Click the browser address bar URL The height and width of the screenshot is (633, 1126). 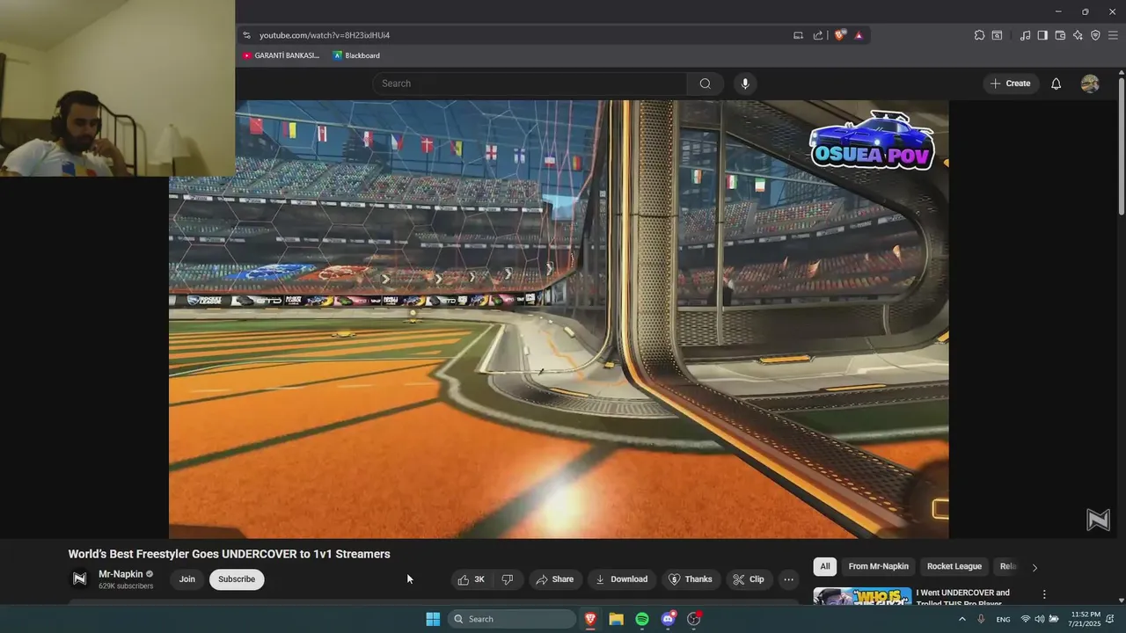coord(325,35)
